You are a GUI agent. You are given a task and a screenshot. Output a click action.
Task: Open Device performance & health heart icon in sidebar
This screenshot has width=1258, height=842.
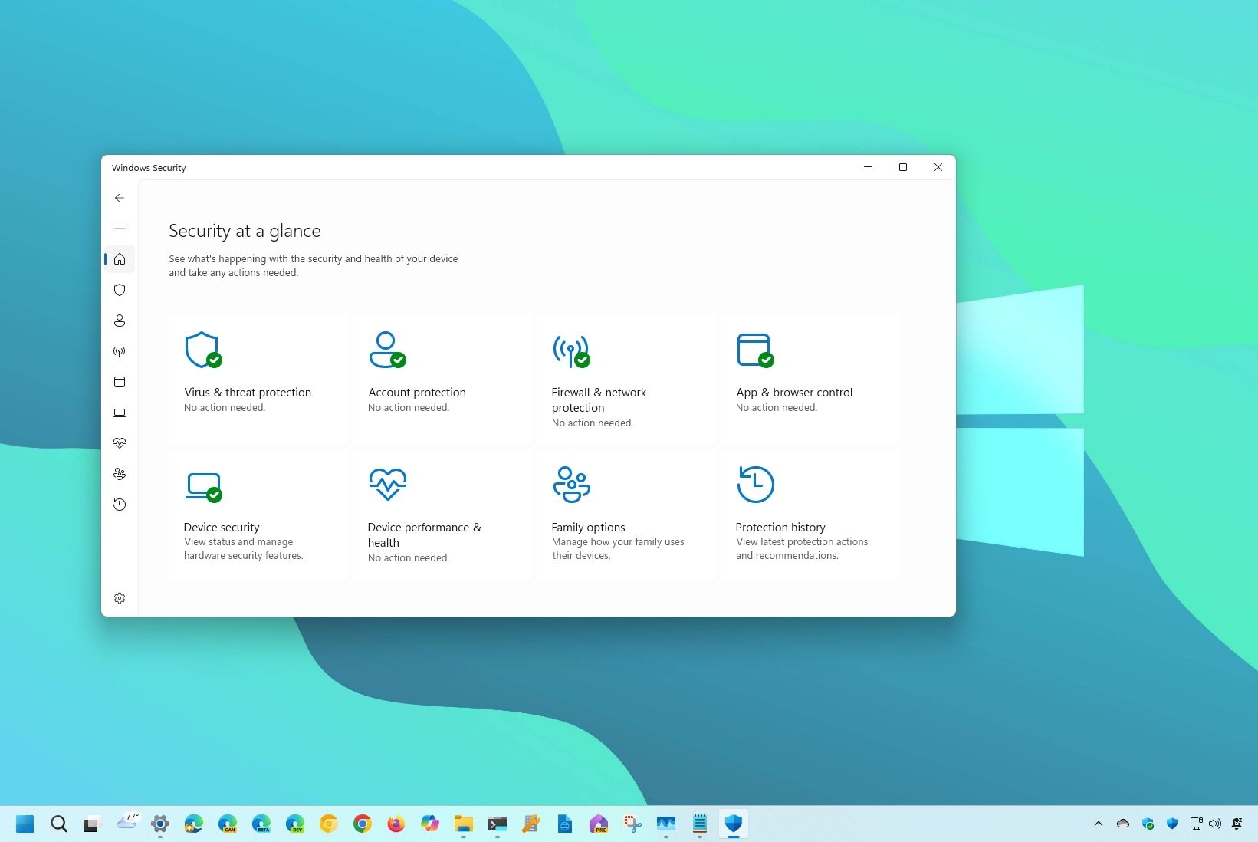point(120,442)
